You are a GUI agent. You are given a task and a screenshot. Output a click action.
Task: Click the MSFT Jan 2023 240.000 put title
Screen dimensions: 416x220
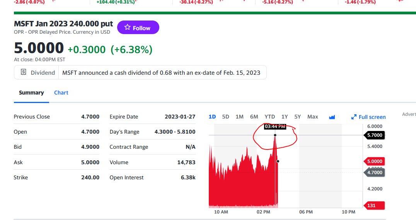(63, 24)
